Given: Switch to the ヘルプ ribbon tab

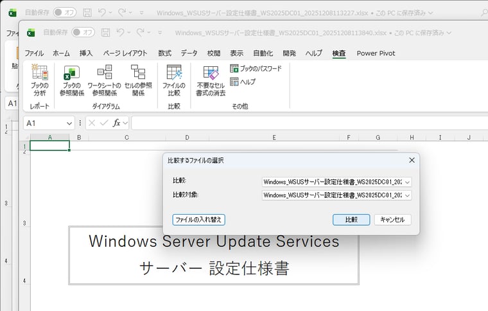Looking at the screenshot, I should [x=314, y=53].
